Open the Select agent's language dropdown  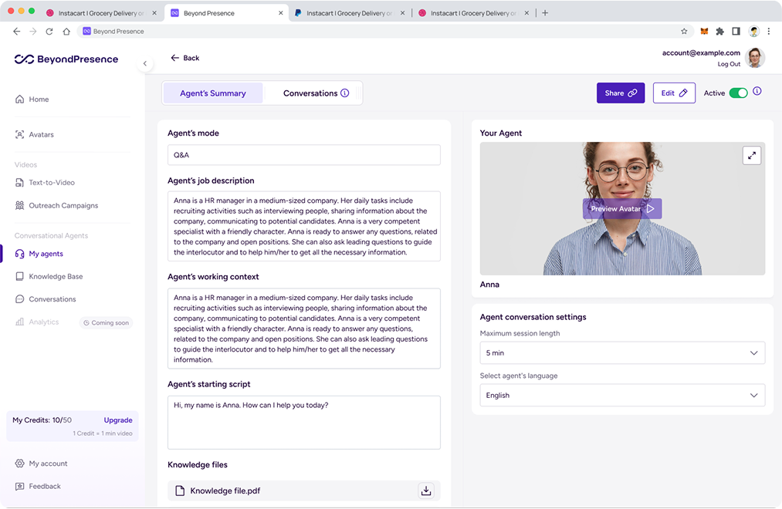click(622, 395)
